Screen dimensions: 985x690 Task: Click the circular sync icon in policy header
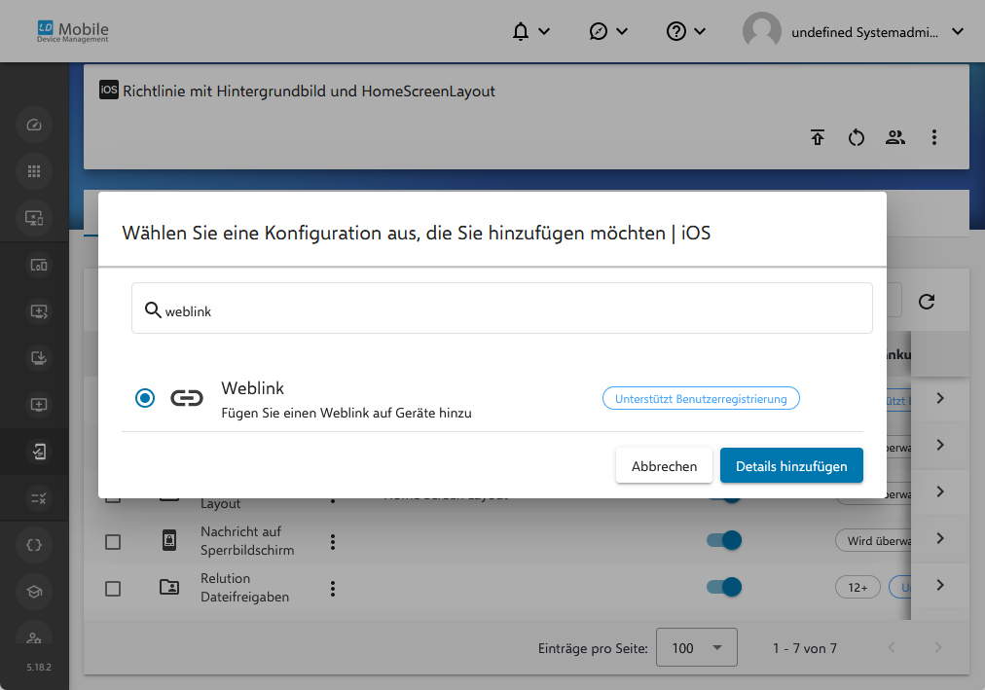857,137
